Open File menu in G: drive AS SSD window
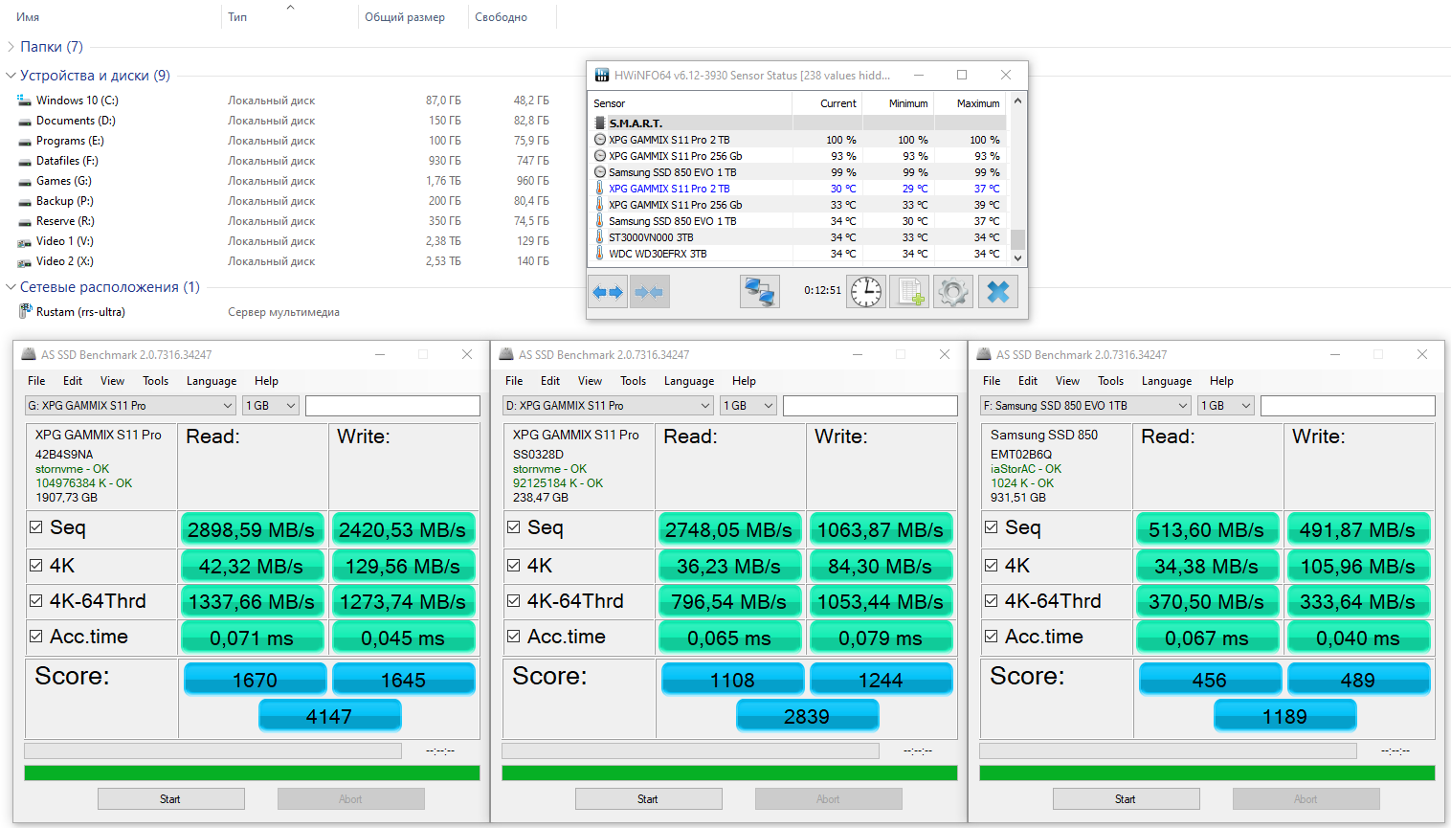This screenshot has width=1451, height=828. point(36,381)
